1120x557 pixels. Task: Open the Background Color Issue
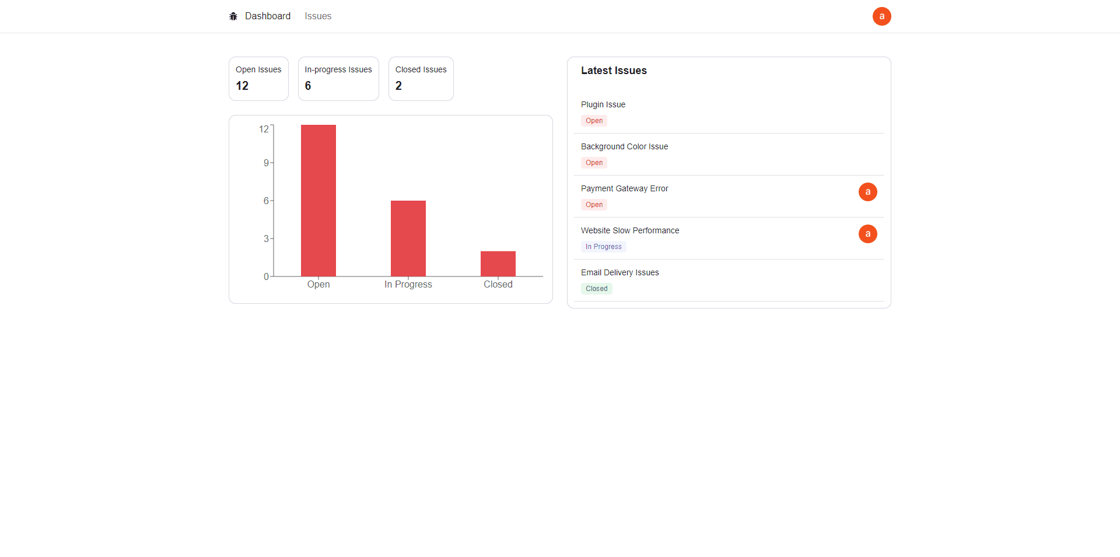click(624, 146)
